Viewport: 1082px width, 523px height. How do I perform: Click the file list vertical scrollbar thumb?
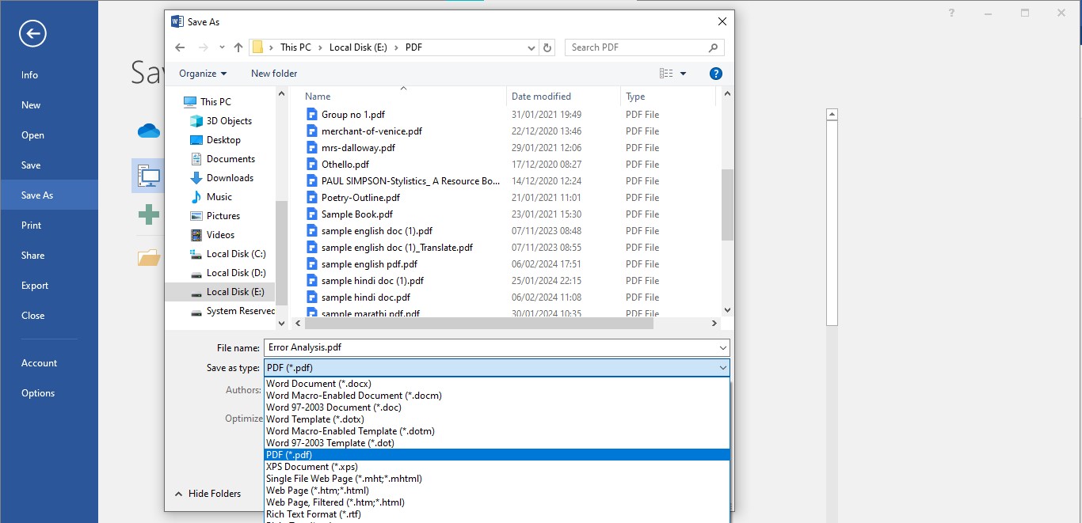pyautogui.click(x=727, y=204)
